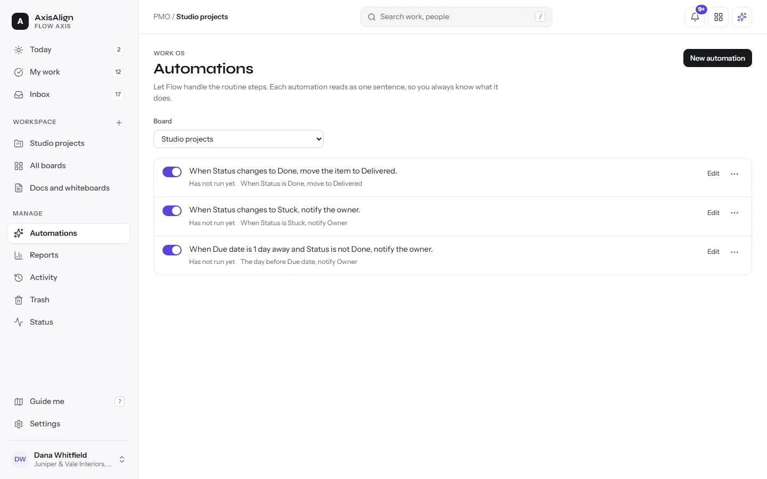Viewport: 767px width, 479px height.
Task: Click the Activity history icon
Action: (19, 278)
